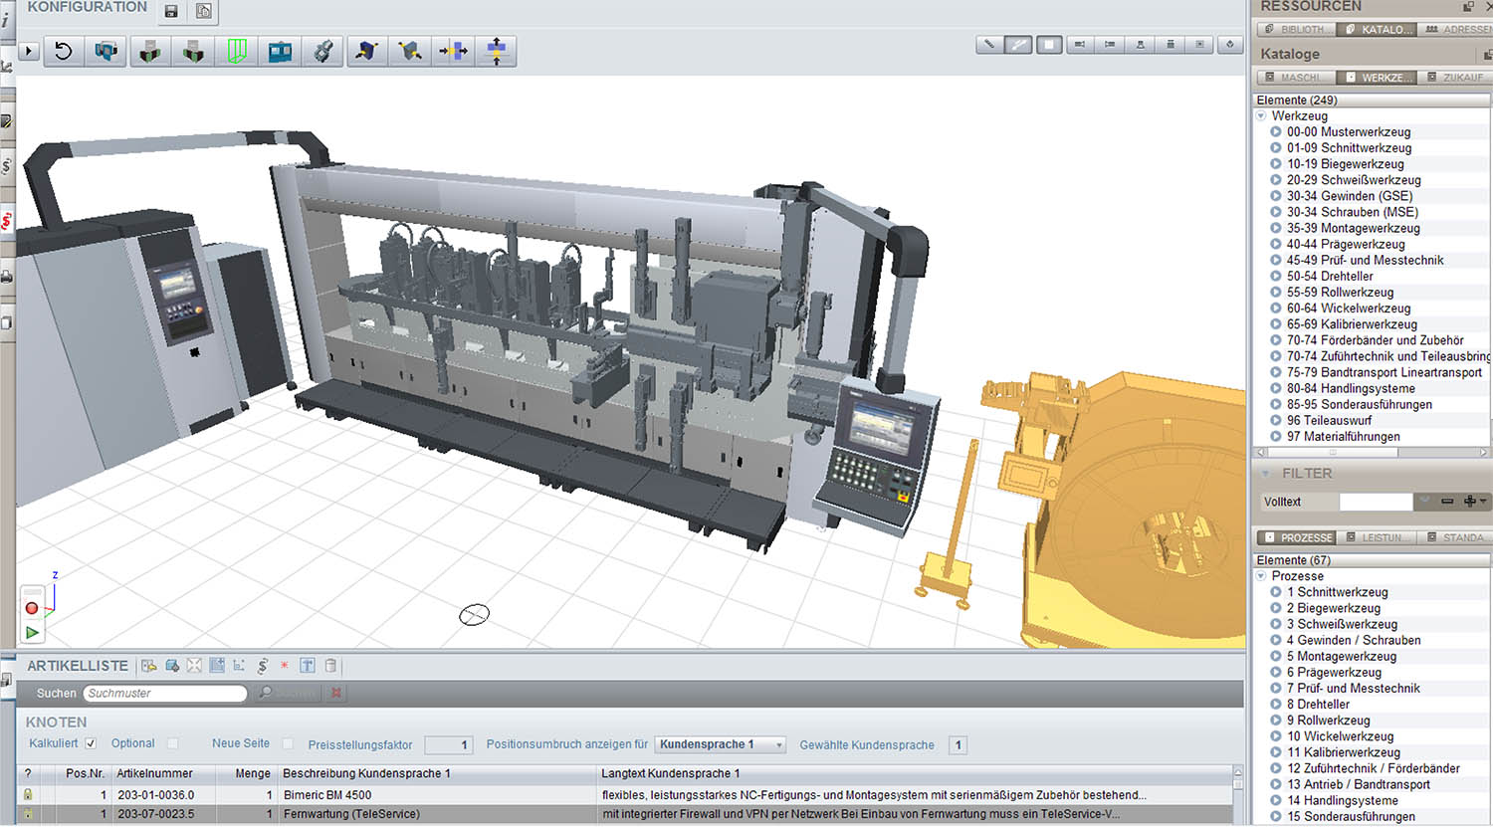Collapse the Werkzeug tree node
1493x827 pixels.
(1261, 116)
